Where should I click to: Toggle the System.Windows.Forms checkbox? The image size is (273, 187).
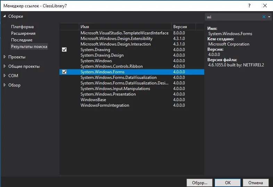click(64, 72)
